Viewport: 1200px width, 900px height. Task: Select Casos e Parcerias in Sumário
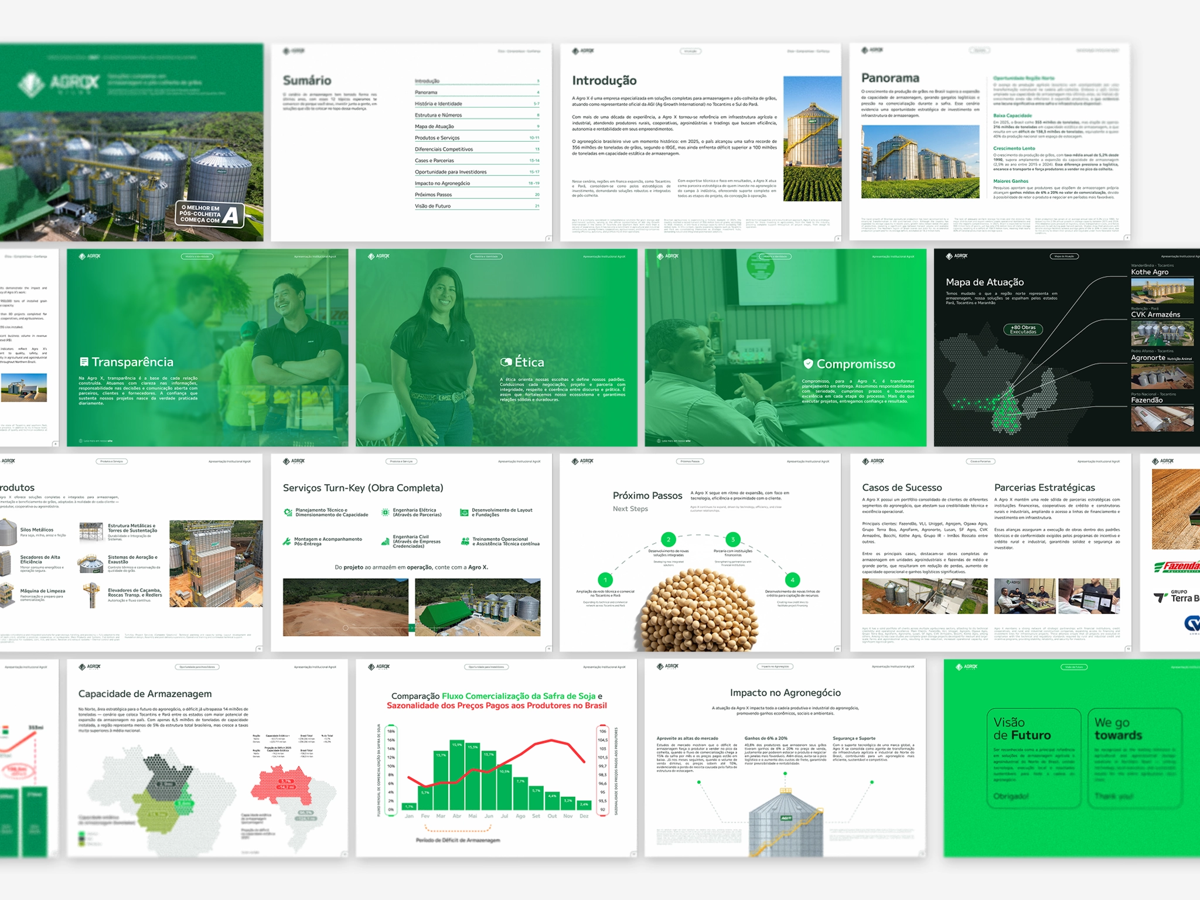[x=477, y=160]
